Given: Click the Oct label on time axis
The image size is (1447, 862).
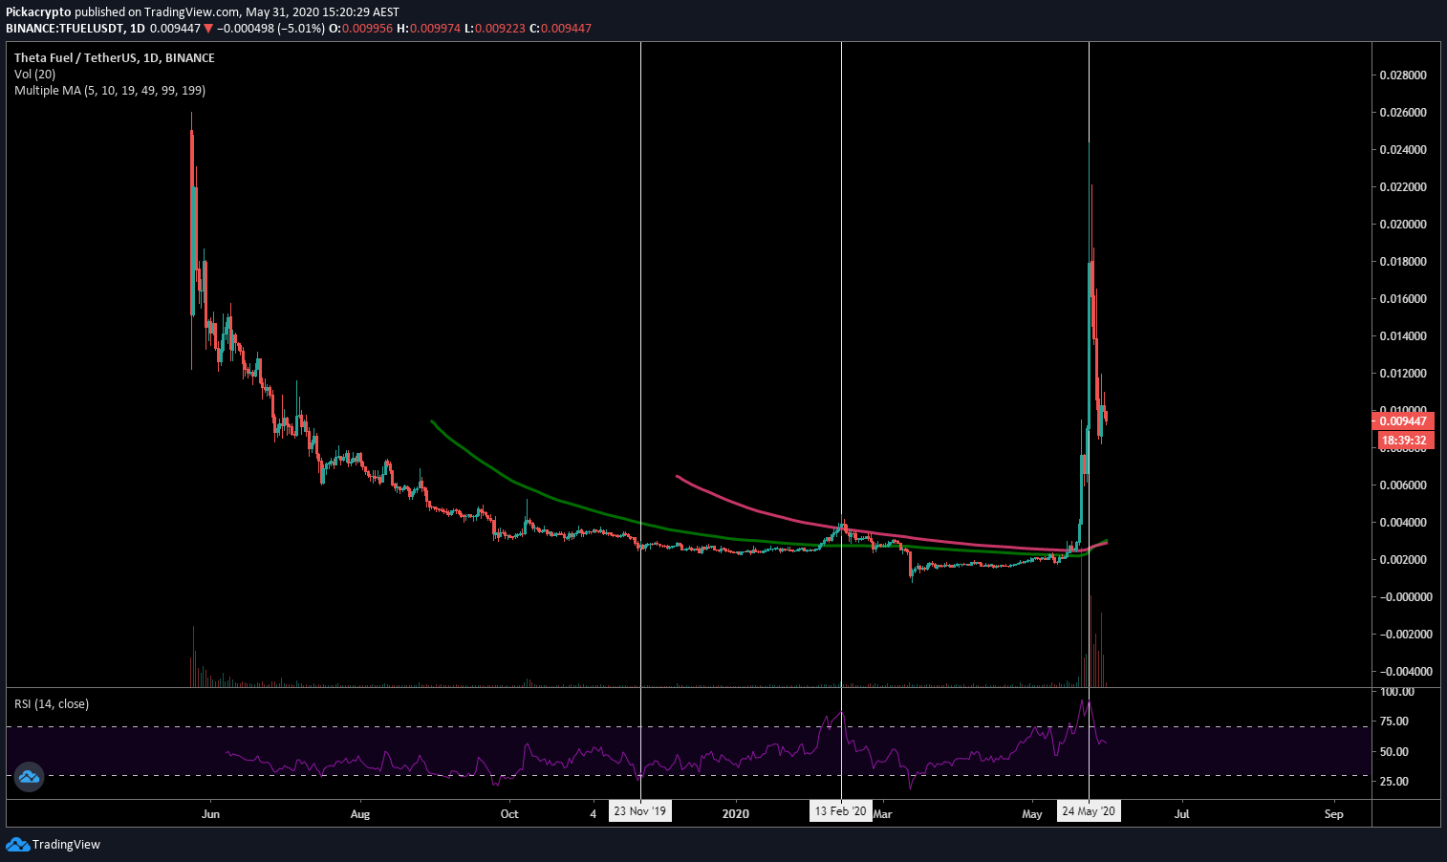Looking at the screenshot, I should [509, 814].
